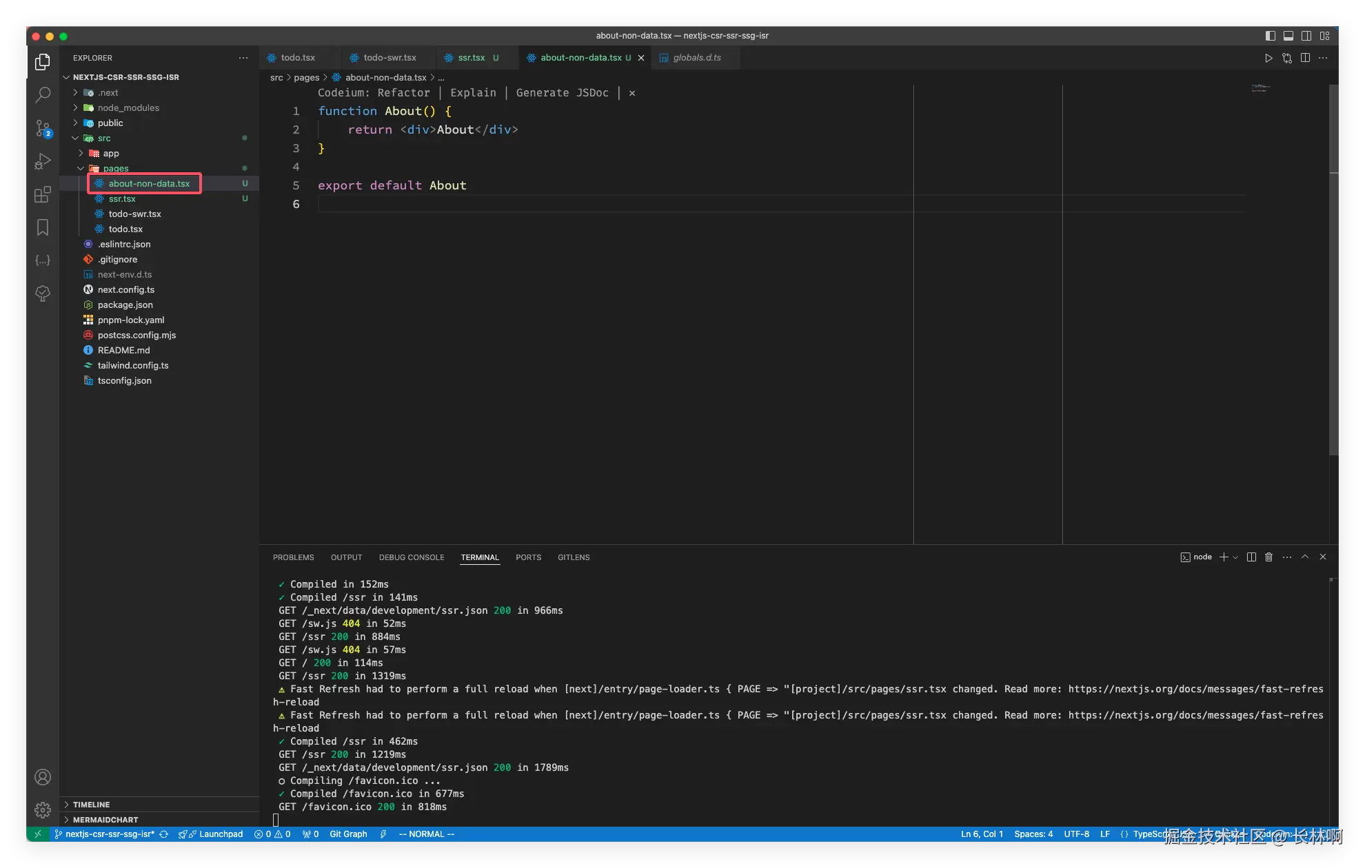Open the Search view in activity bar
Viewport: 1365px width, 868px height.
(x=43, y=95)
